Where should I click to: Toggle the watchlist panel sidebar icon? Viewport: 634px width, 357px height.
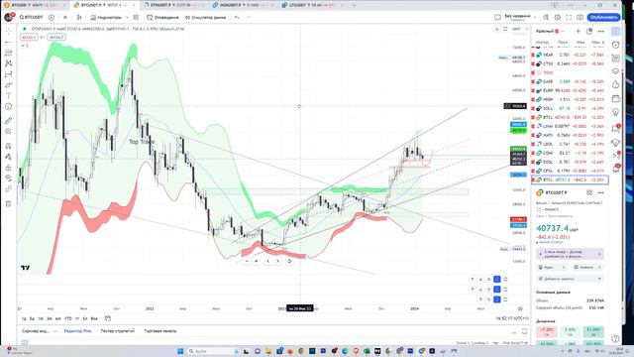pyautogui.click(x=616, y=31)
